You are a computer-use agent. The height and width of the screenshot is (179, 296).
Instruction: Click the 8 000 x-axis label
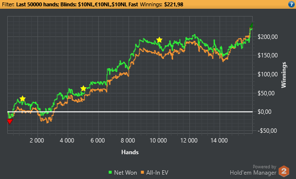click(128, 141)
